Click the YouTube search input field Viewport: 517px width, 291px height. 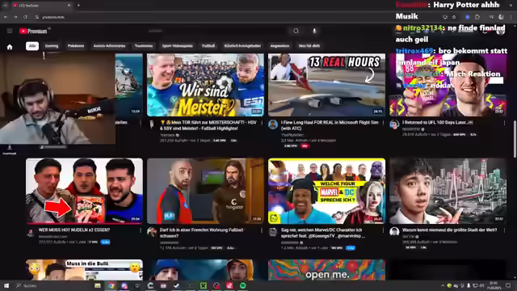pyautogui.click(x=217, y=31)
